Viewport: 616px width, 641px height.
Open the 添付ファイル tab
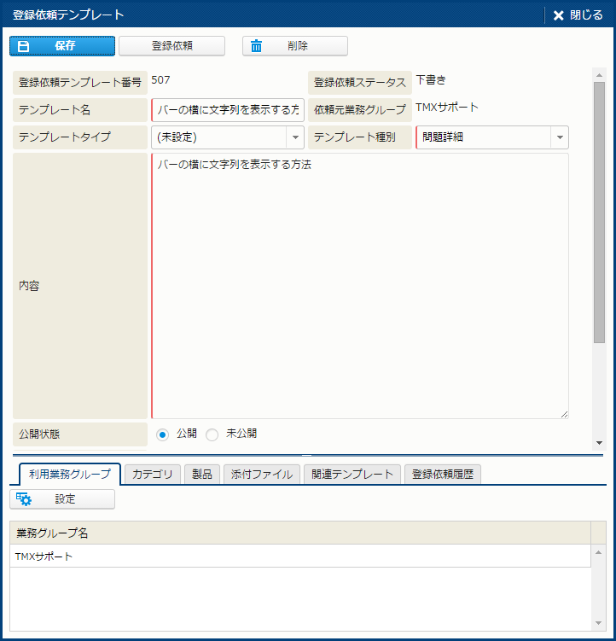click(261, 475)
